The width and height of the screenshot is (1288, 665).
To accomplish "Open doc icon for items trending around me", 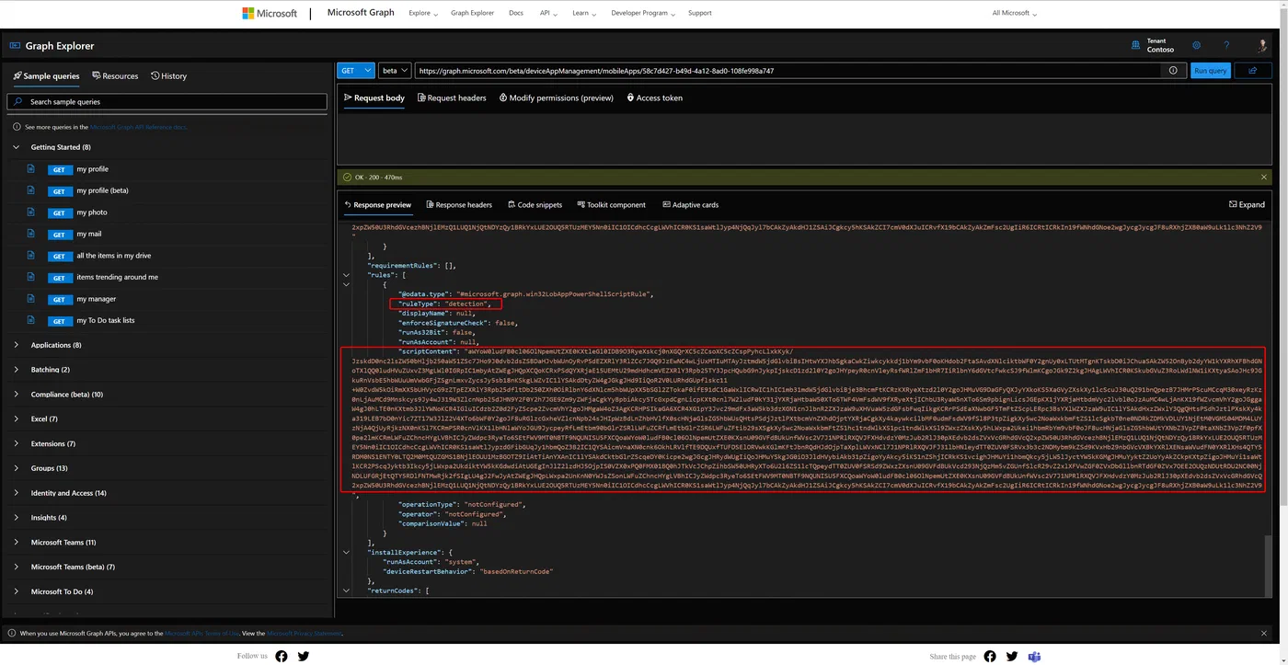I will click(30, 277).
